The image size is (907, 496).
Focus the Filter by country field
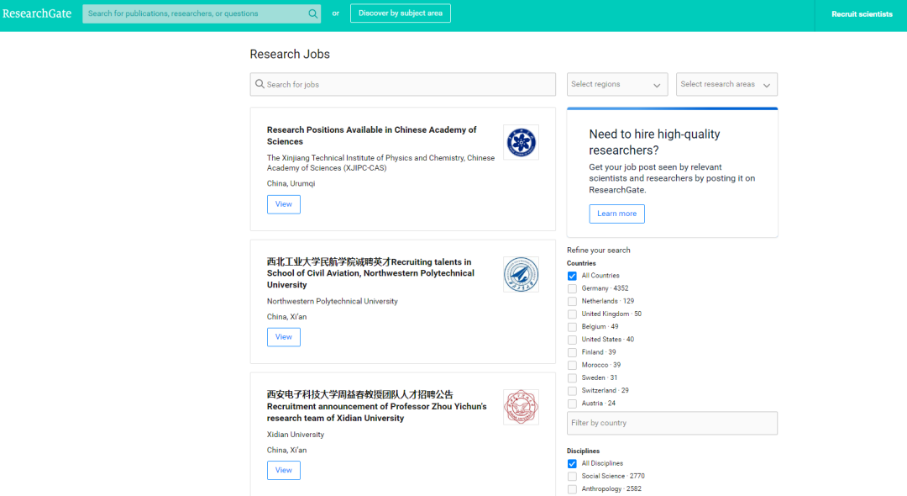672,423
